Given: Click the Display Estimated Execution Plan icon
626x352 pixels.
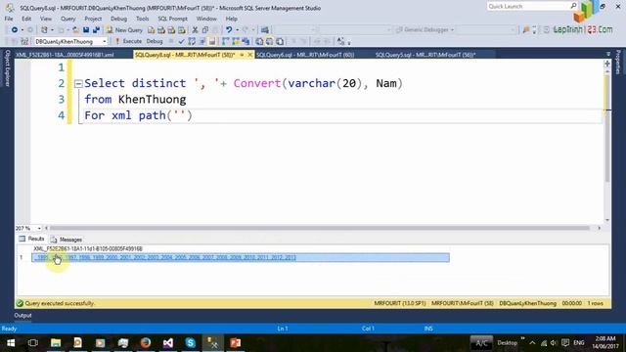Looking at the screenshot, I should pos(192,41).
